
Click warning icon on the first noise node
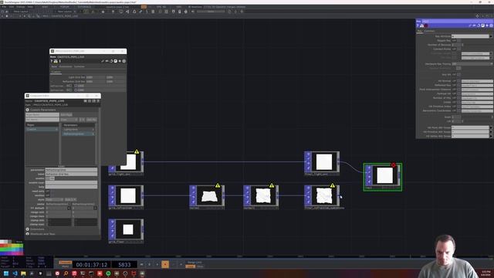pyautogui.click(x=218, y=185)
